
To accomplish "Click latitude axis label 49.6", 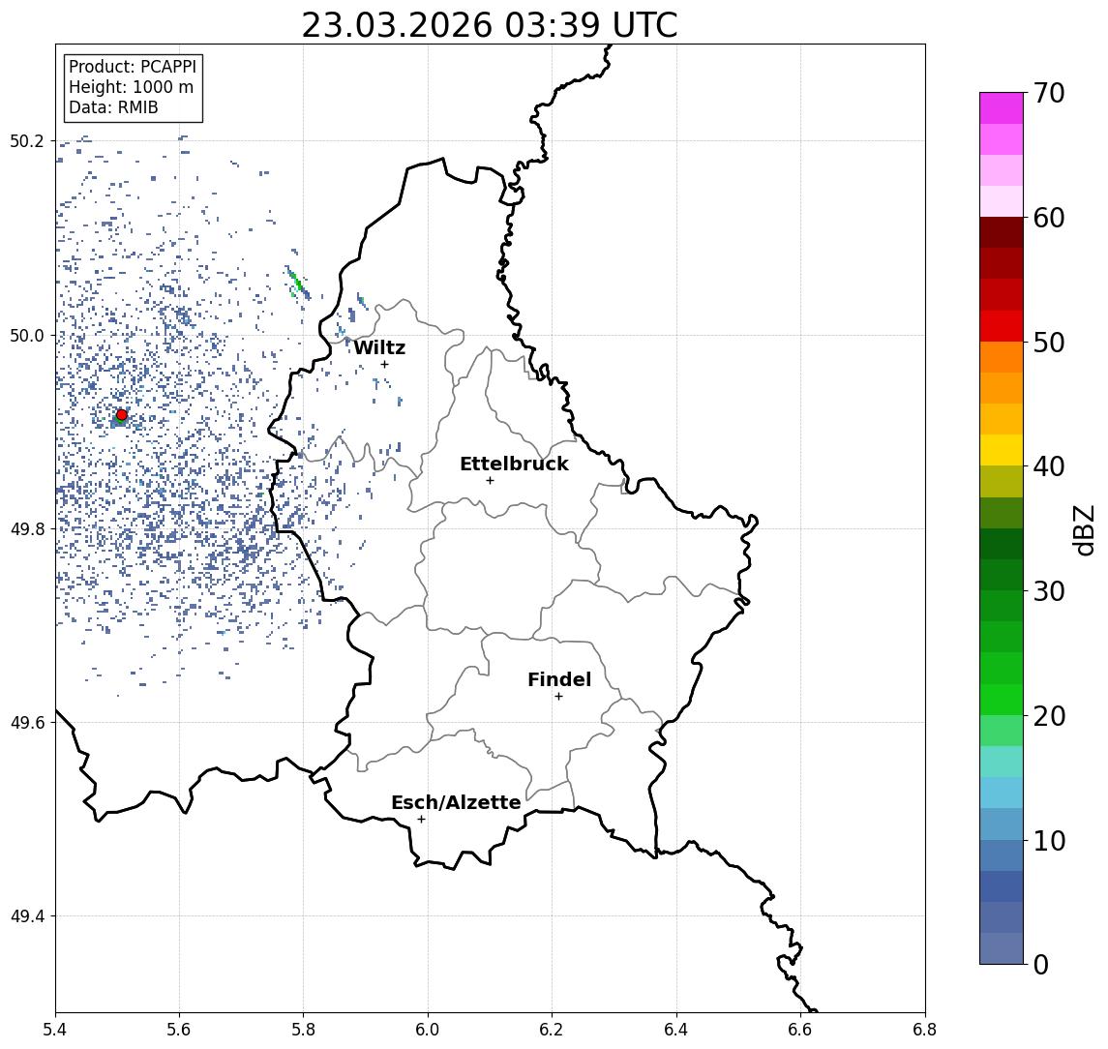I will (x=26, y=723).
